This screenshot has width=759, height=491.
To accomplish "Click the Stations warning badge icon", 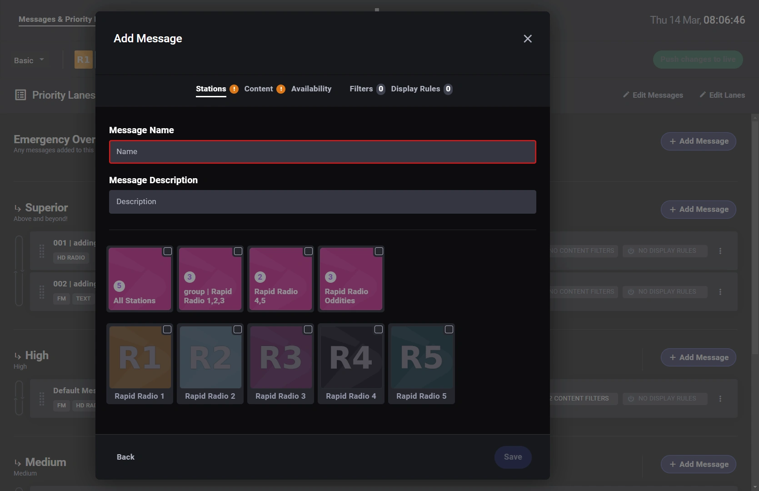I will pyautogui.click(x=234, y=89).
